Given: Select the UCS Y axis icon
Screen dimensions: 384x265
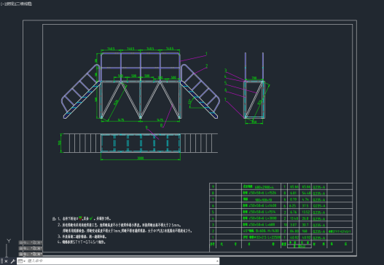Looking at the screenshot, I should (x=9, y=241).
